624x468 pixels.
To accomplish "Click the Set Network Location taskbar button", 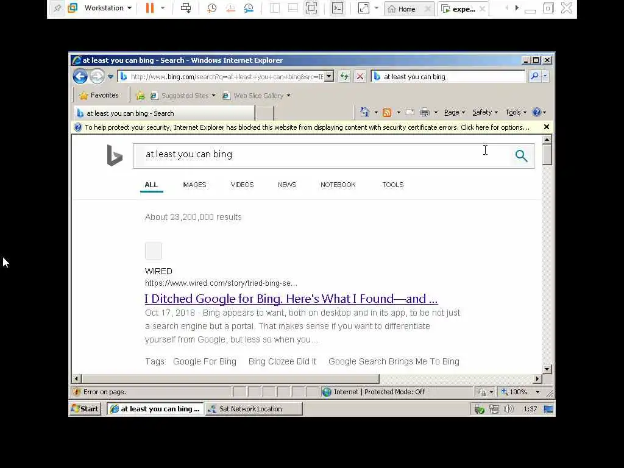I will (x=254, y=409).
